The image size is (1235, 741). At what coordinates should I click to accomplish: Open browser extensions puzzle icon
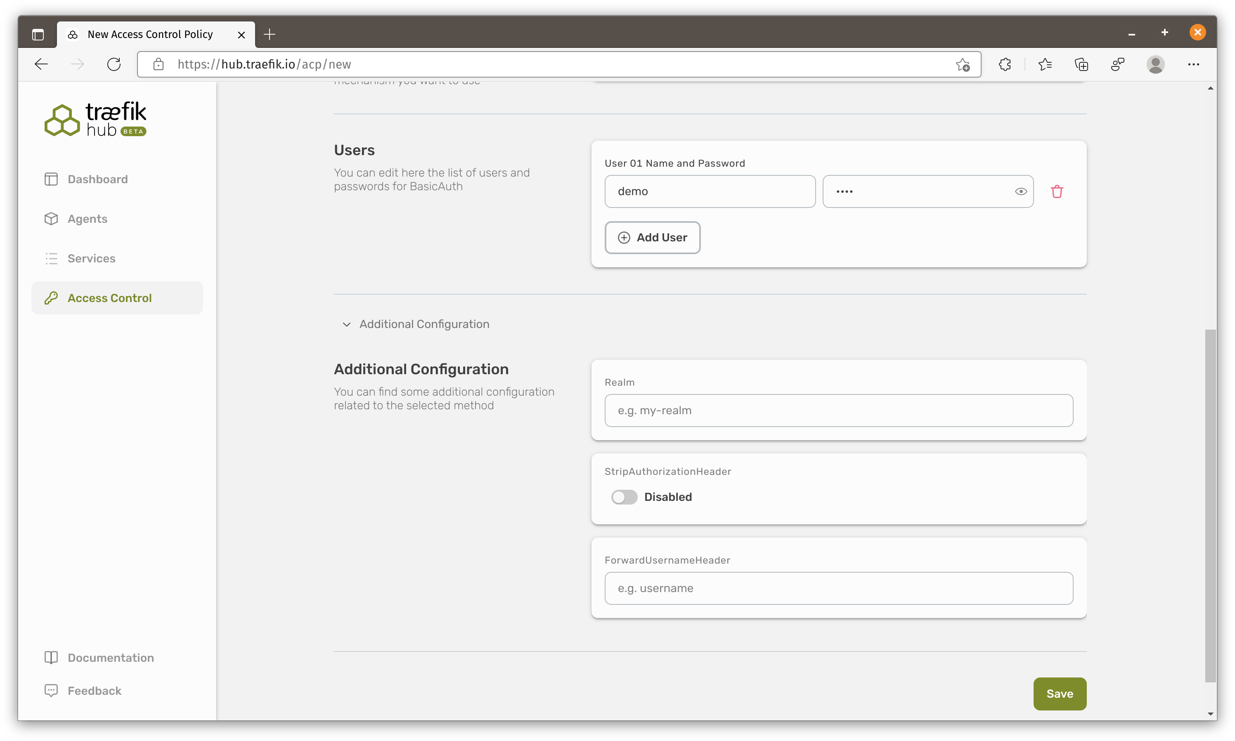click(x=1005, y=64)
